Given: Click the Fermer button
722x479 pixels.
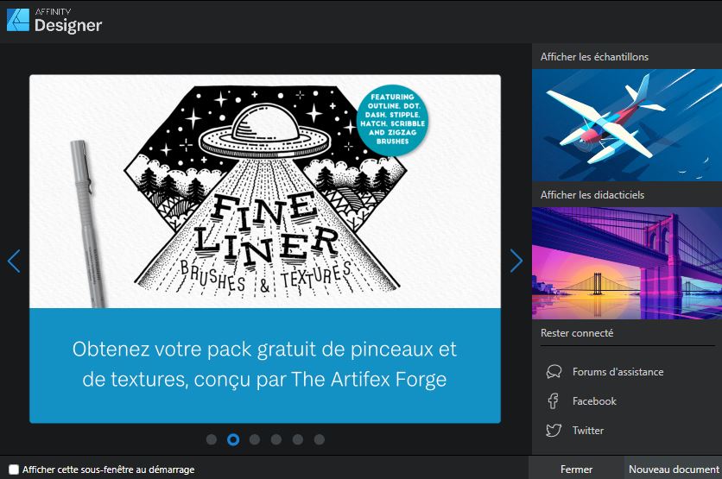Looking at the screenshot, I should pyautogui.click(x=576, y=469).
